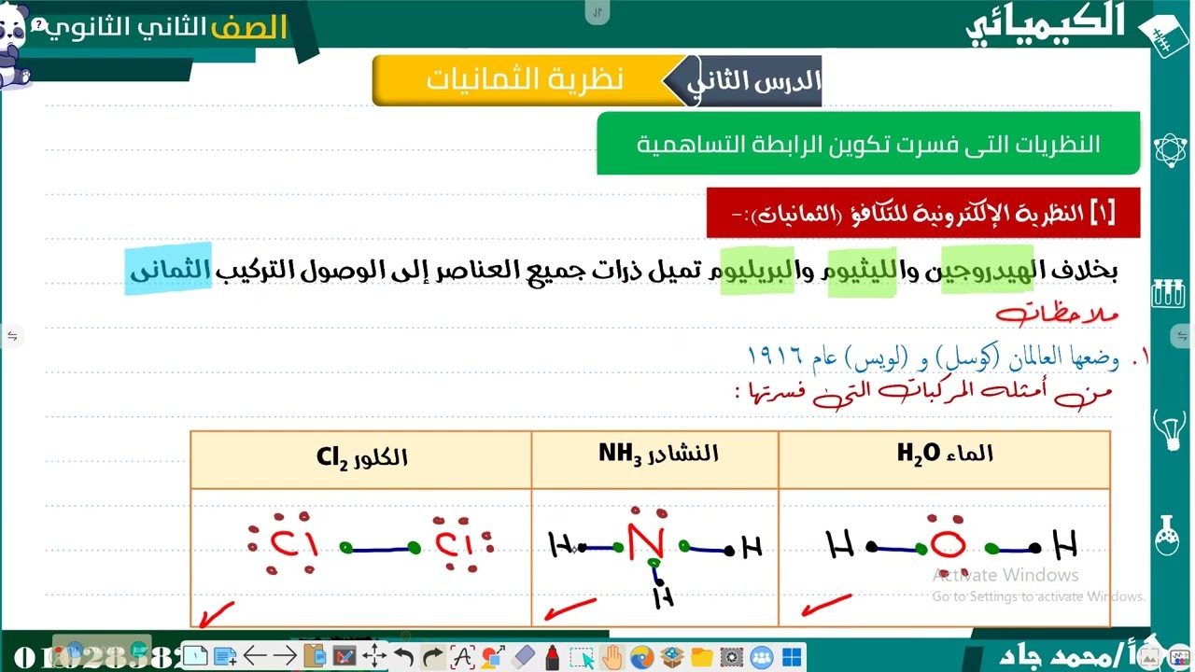Select the red marker pen tool

552,657
